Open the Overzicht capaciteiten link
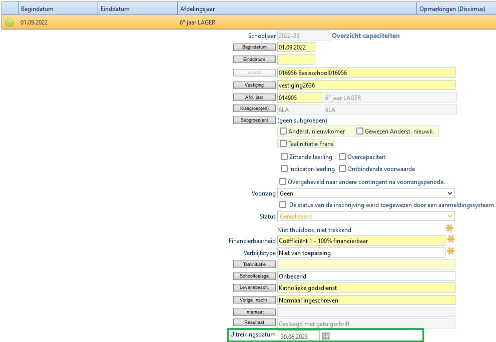Viewport: 496px width, 342px height. click(x=366, y=35)
